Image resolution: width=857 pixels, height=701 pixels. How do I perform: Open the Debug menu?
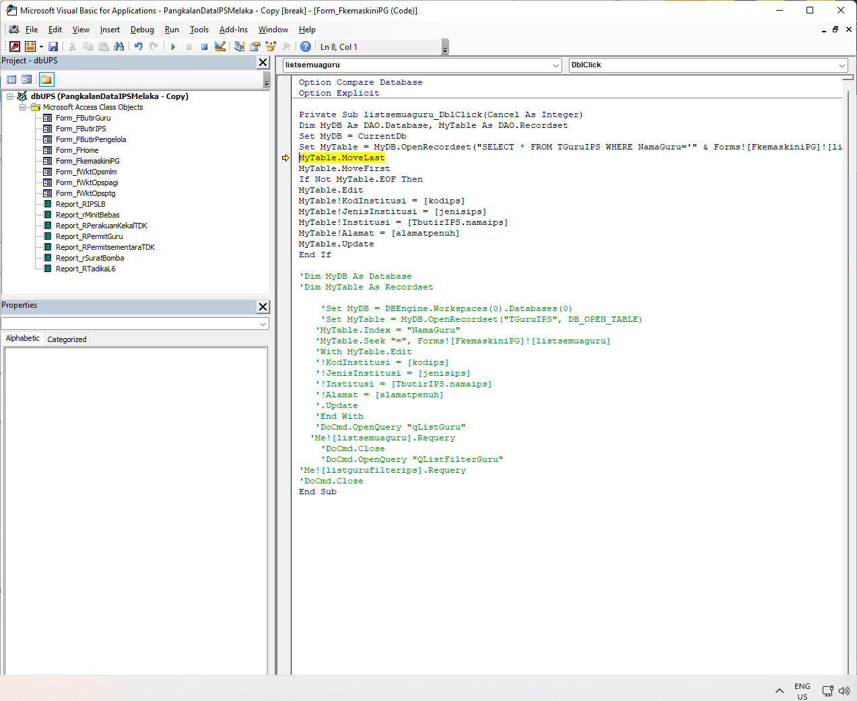pos(142,30)
